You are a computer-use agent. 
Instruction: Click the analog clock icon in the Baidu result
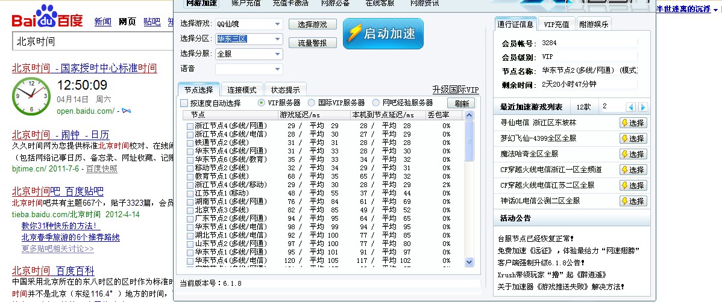click(x=31, y=96)
